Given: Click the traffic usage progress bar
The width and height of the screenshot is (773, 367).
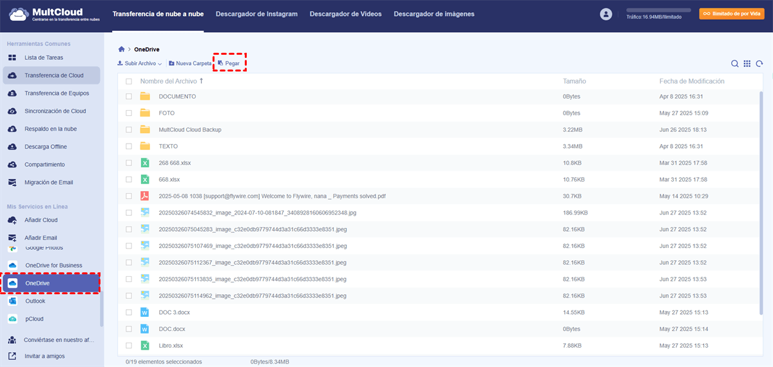Looking at the screenshot, I should tap(658, 11).
